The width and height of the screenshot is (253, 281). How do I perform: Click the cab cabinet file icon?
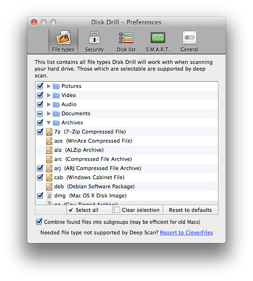tap(49, 177)
